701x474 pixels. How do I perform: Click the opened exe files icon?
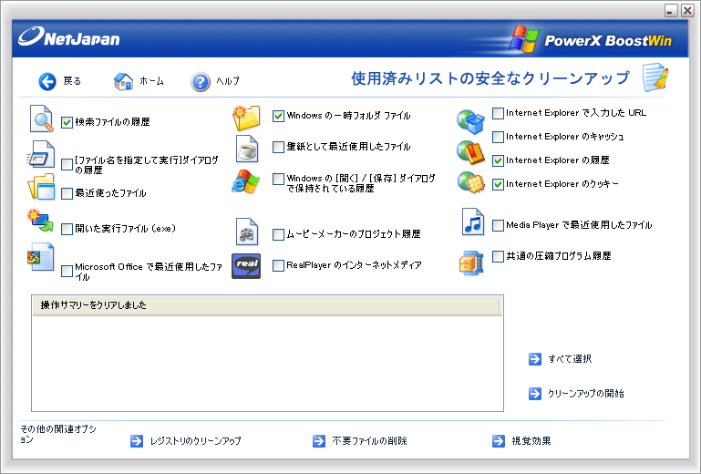click(40, 221)
